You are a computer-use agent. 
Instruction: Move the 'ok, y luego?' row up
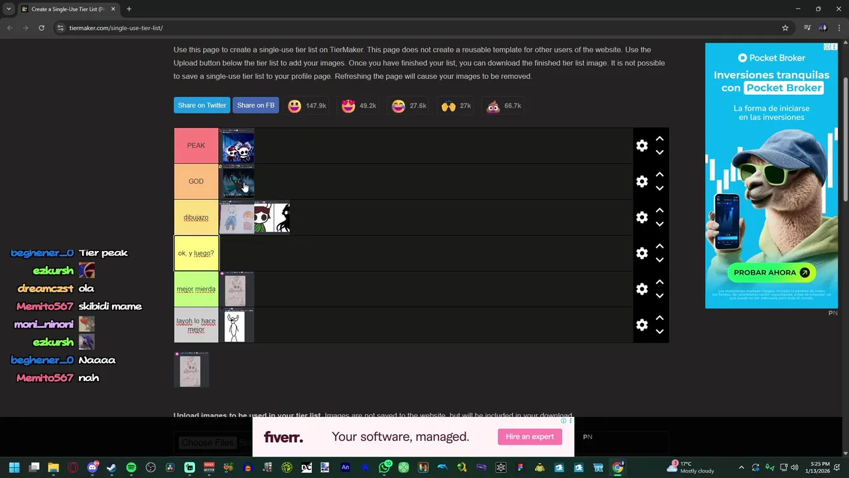pos(659,246)
